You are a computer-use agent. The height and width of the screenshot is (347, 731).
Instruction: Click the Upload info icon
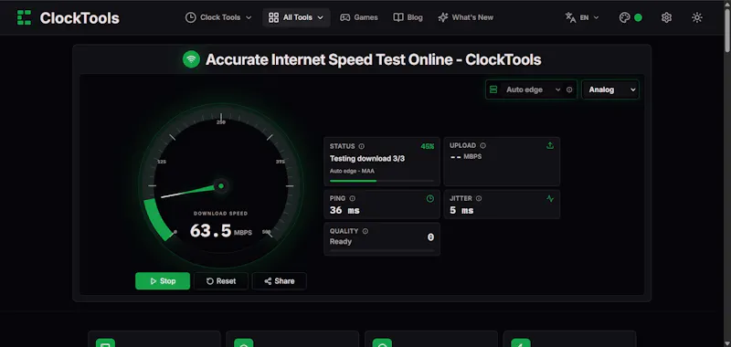point(483,146)
